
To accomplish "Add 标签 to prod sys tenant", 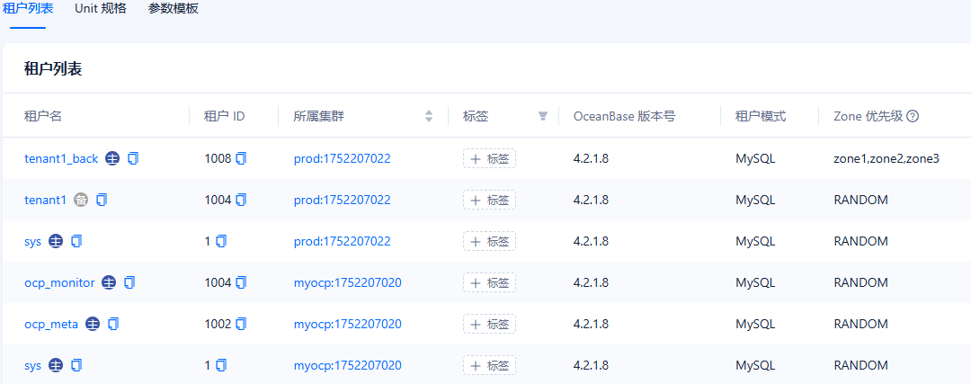I will click(x=489, y=241).
